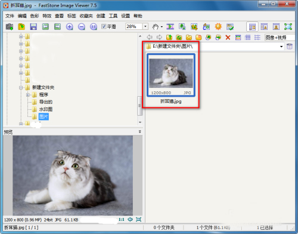Screen dimensions: 298x234
Task: Select the 水印图 folder in tree
Action: point(46,109)
